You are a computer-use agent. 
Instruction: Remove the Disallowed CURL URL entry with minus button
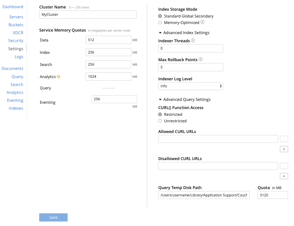(x=284, y=166)
